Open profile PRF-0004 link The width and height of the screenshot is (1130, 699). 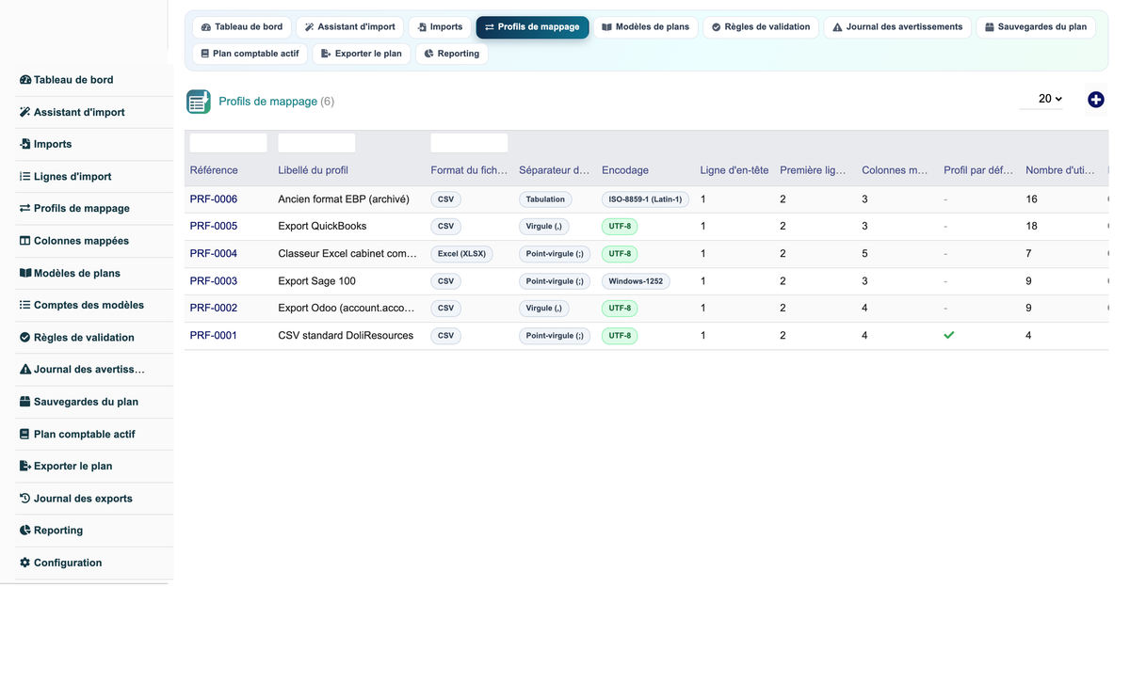(x=214, y=254)
